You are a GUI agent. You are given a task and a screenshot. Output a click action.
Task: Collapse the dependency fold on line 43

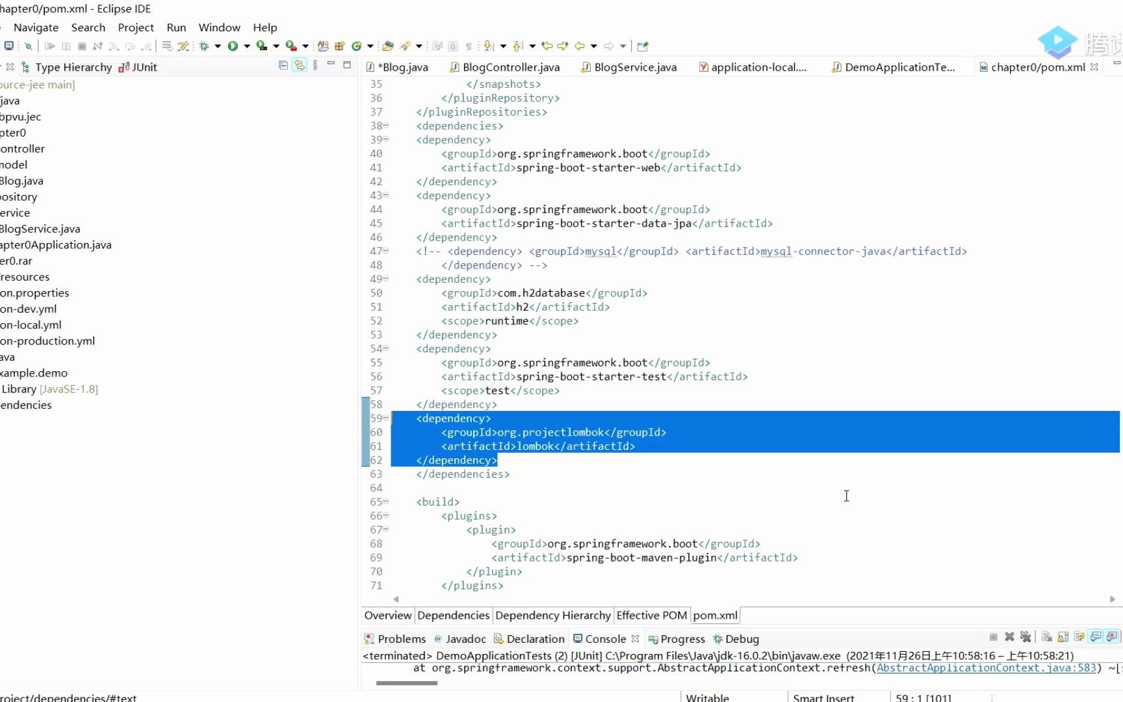[x=386, y=195]
